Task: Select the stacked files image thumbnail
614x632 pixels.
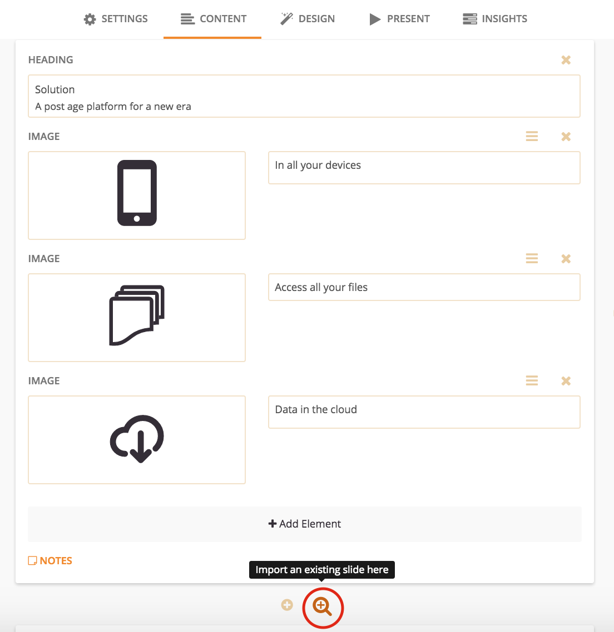Action: tap(137, 318)
